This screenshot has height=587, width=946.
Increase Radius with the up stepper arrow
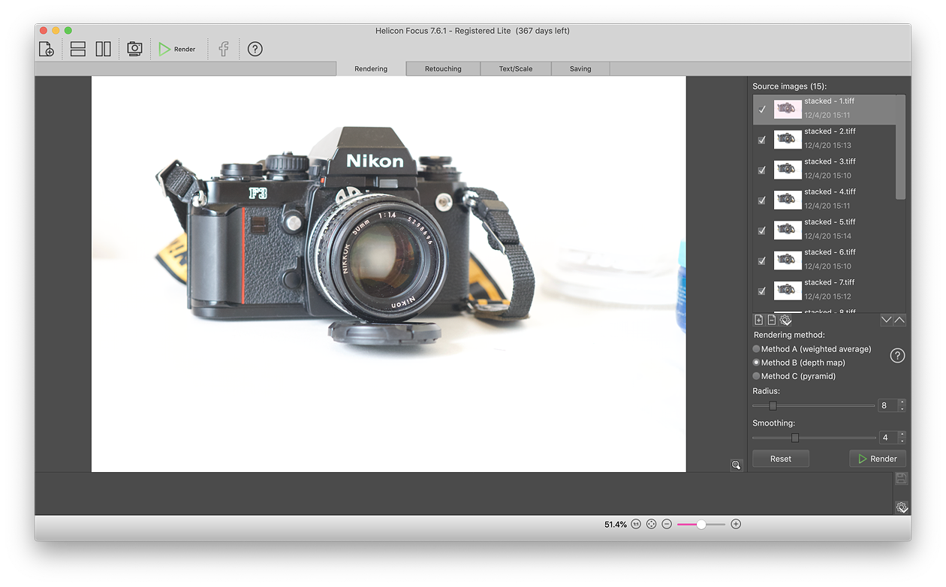pyautogui.click(x=902, y=402)
